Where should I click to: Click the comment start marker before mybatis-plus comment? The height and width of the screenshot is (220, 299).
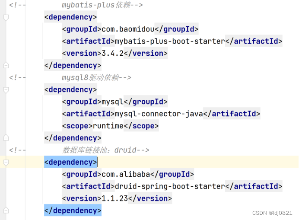[17, 5]
